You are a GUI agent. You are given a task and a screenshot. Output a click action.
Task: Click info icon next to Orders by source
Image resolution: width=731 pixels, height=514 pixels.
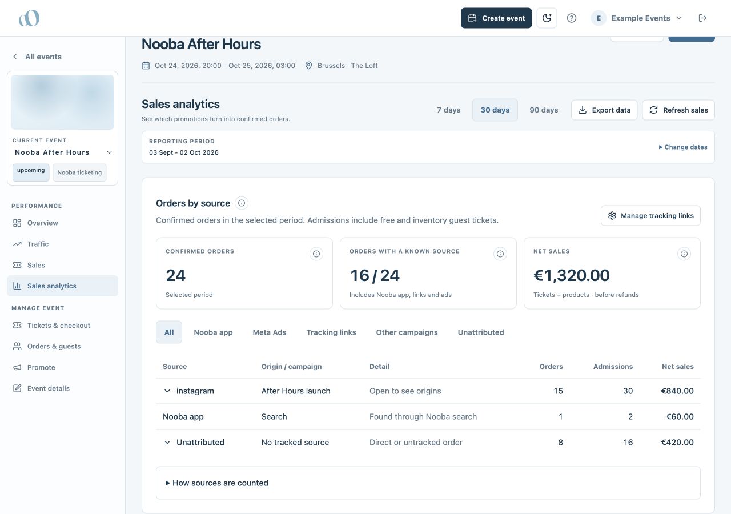pos(242,203)
